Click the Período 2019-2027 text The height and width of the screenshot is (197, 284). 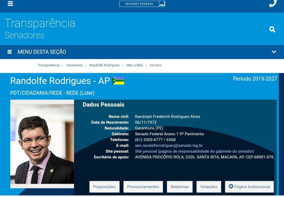coord(255,79)
